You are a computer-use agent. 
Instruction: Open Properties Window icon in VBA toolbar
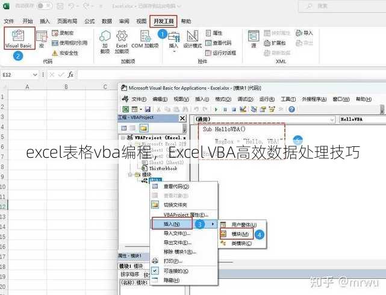click(263, 109)
